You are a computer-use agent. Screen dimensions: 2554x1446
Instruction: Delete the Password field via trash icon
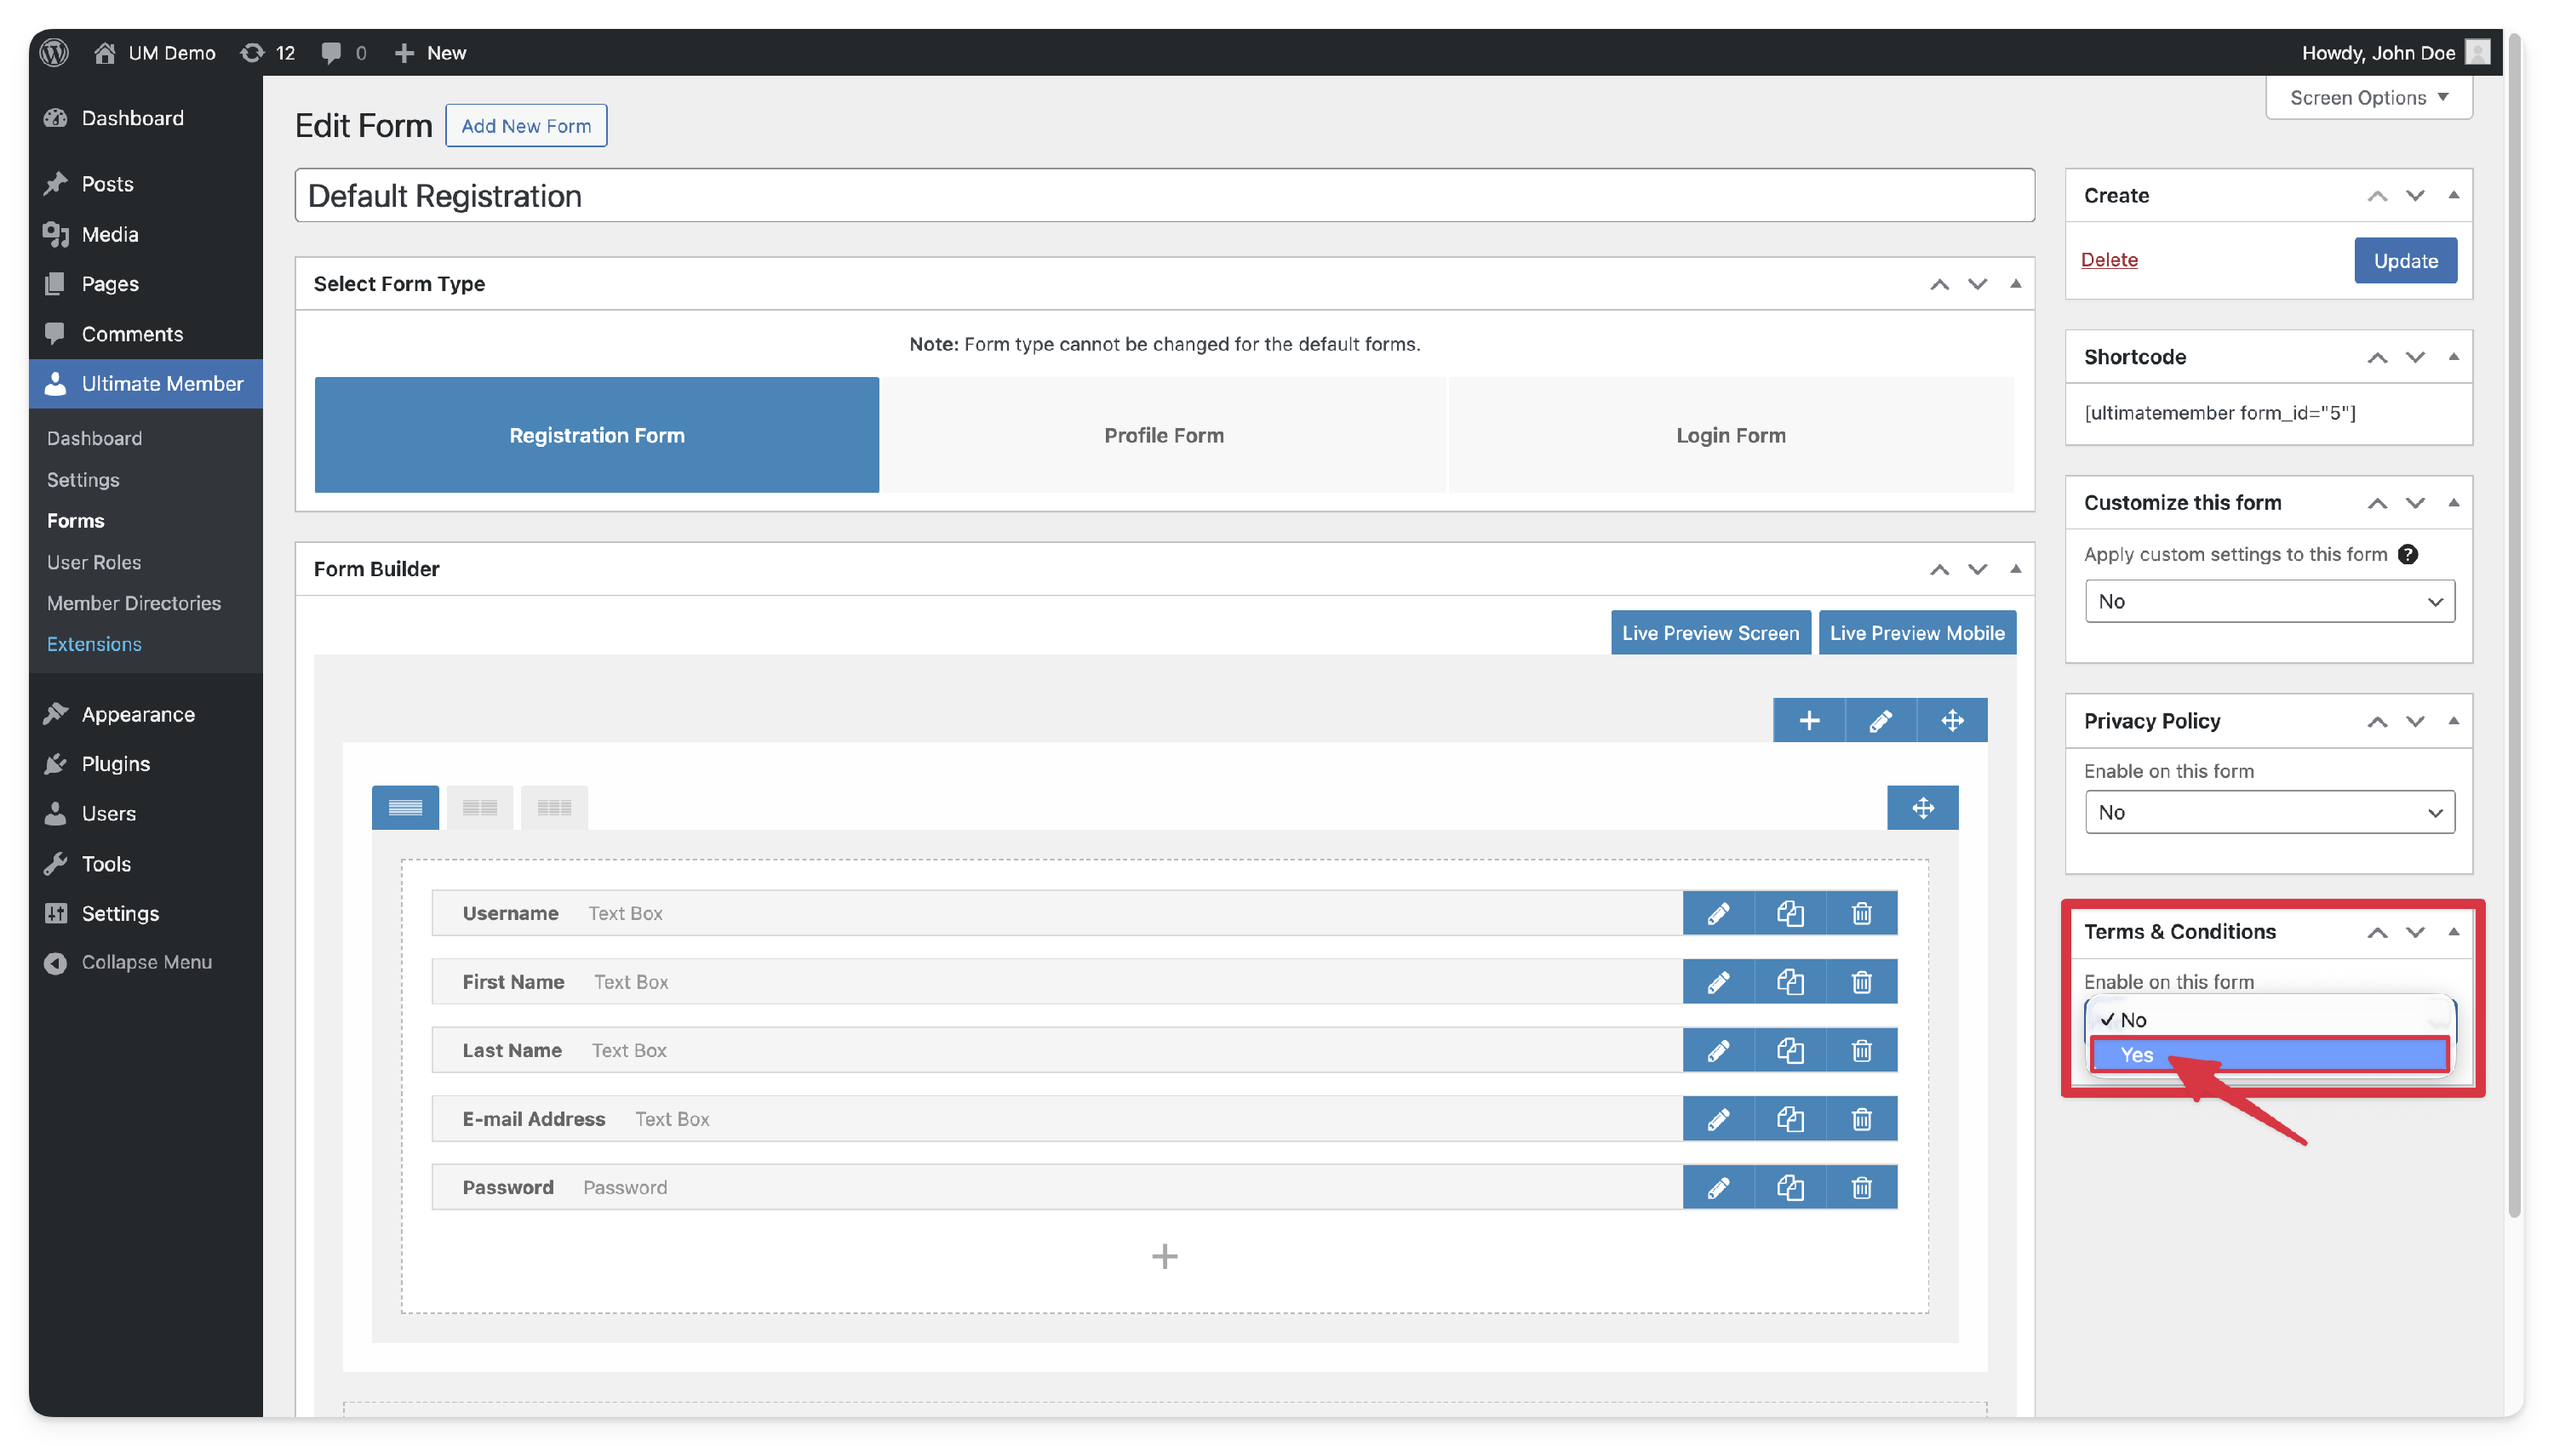1861,1186
